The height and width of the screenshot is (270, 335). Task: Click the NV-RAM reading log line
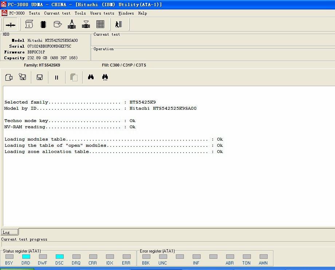(x=70, y=127)
